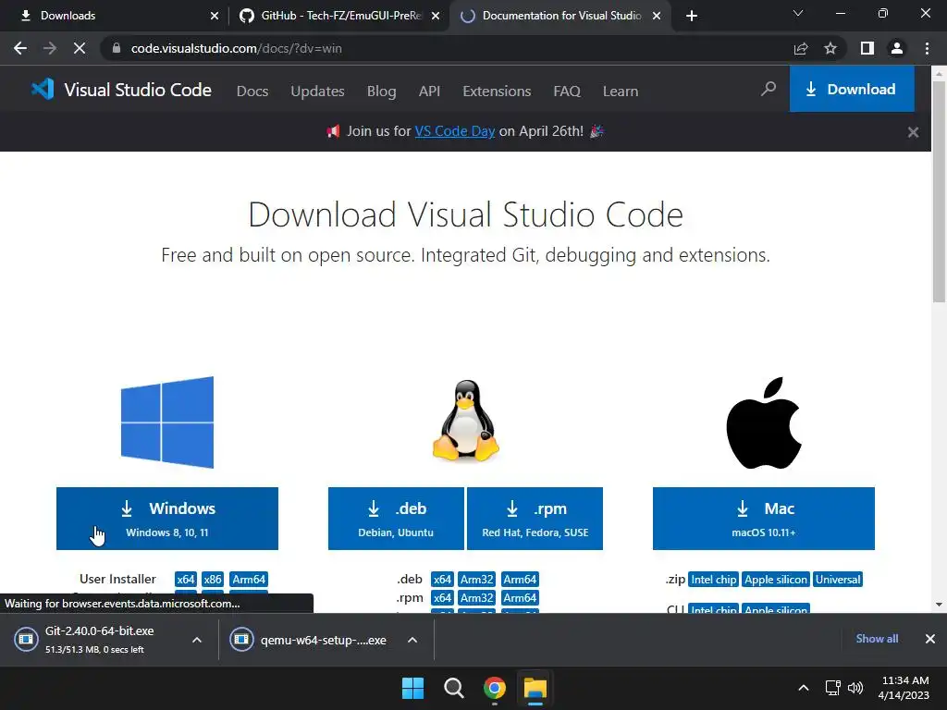Open the Docs menu item
Image resolution: width=947 pixels, height=710 pixels.
[252, 92]
